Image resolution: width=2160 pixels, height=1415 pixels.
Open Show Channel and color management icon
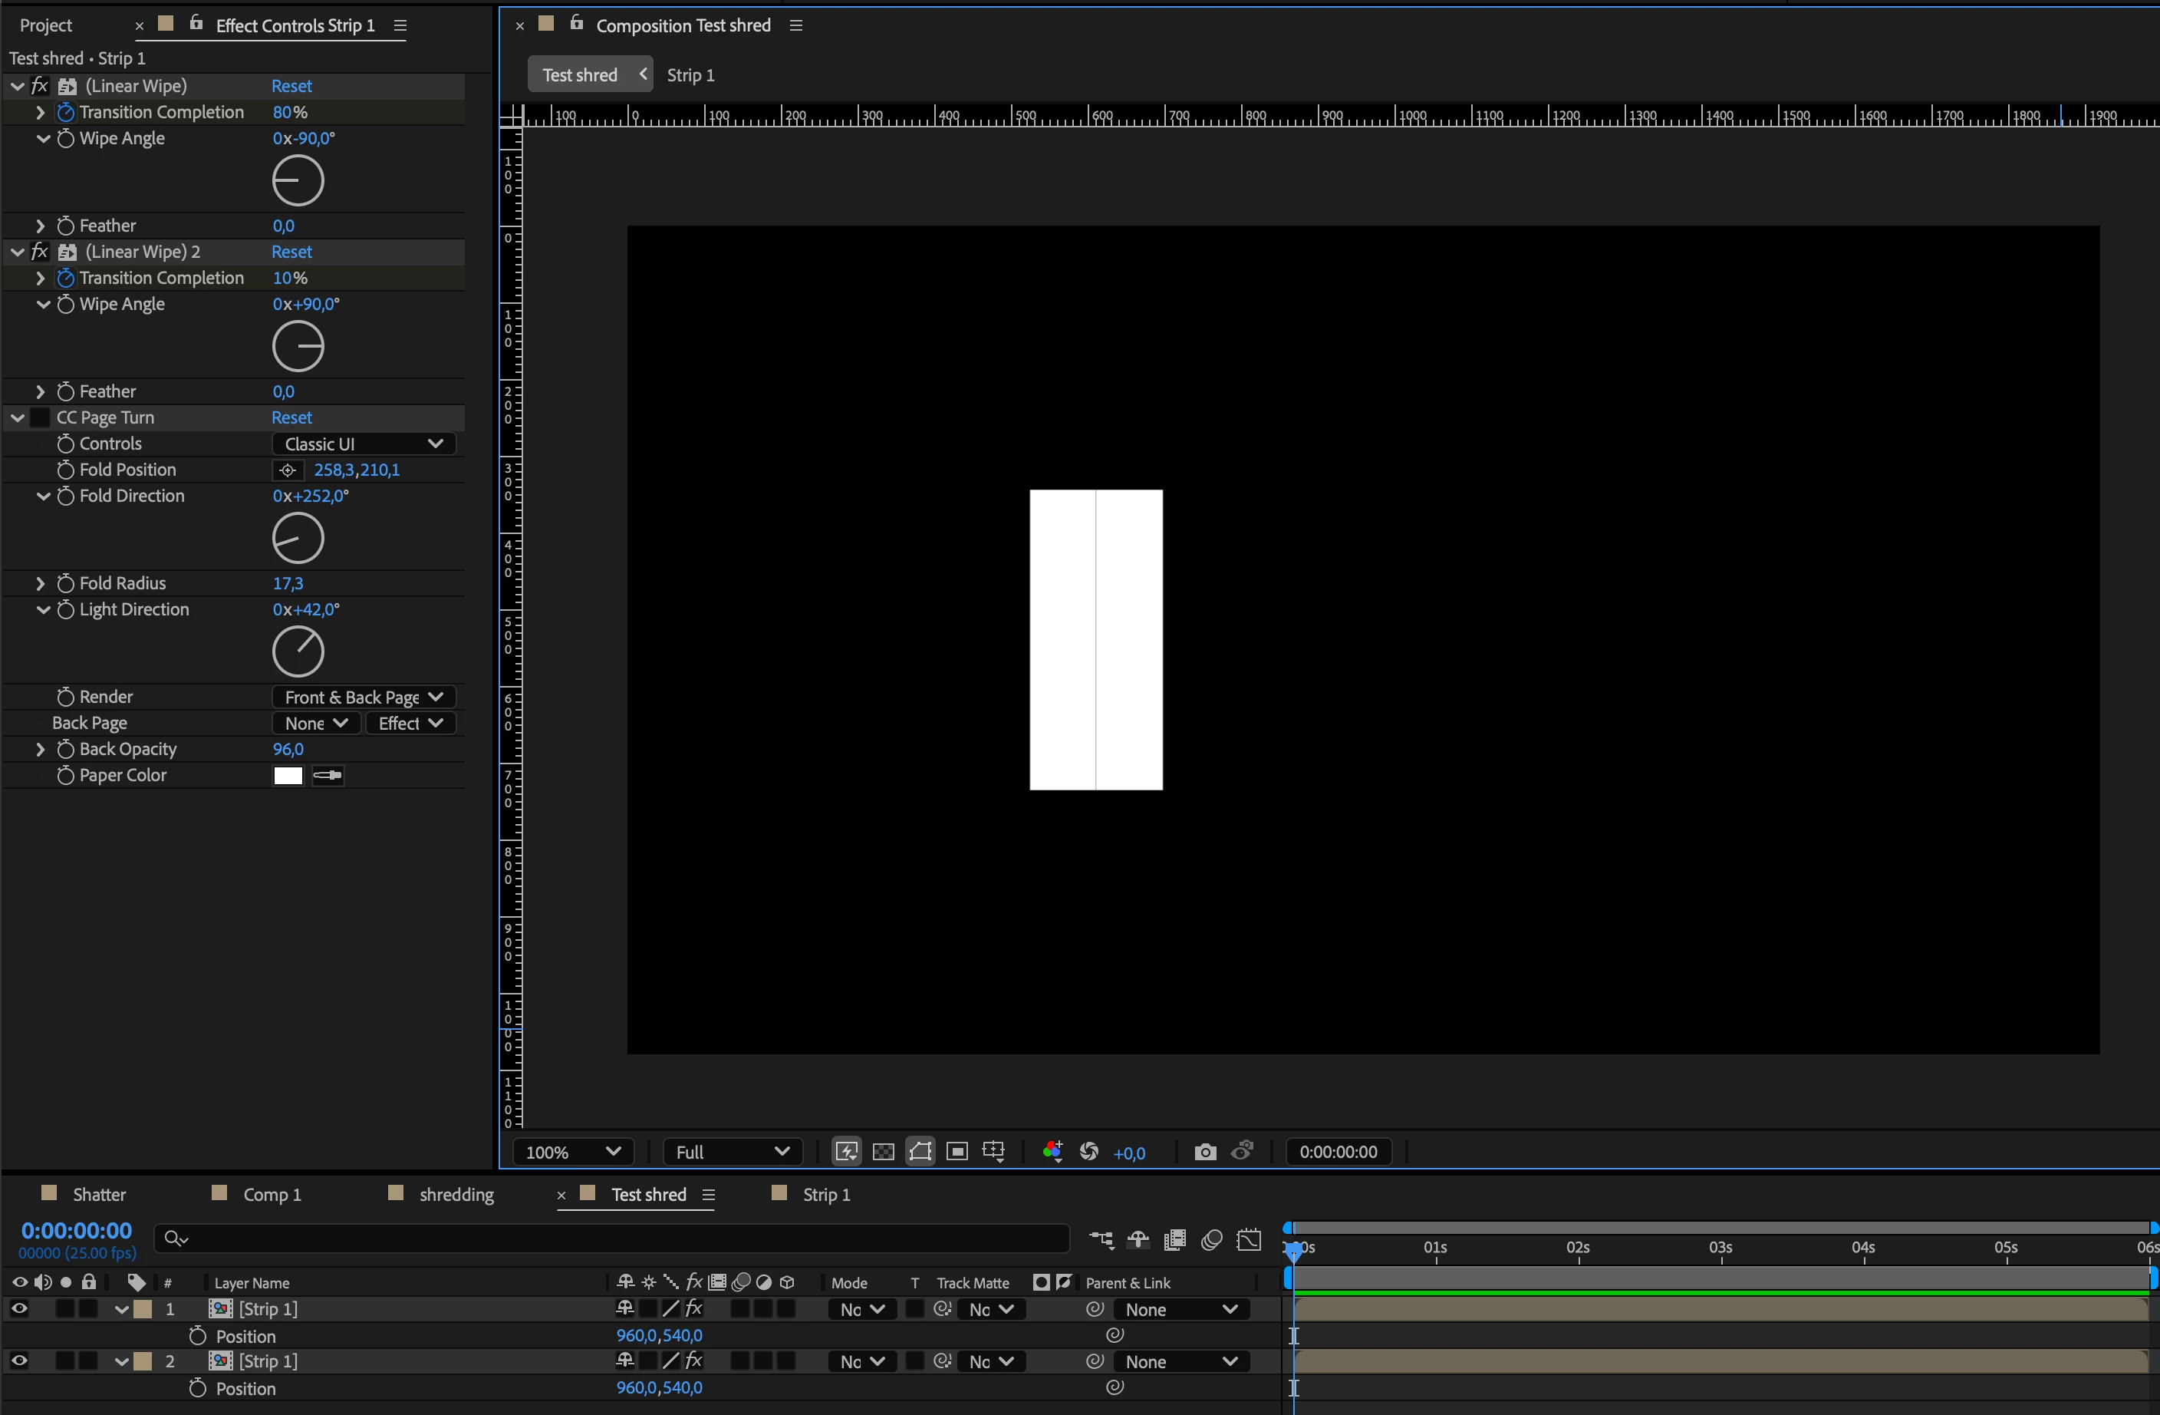[x=1052, y=1152]
